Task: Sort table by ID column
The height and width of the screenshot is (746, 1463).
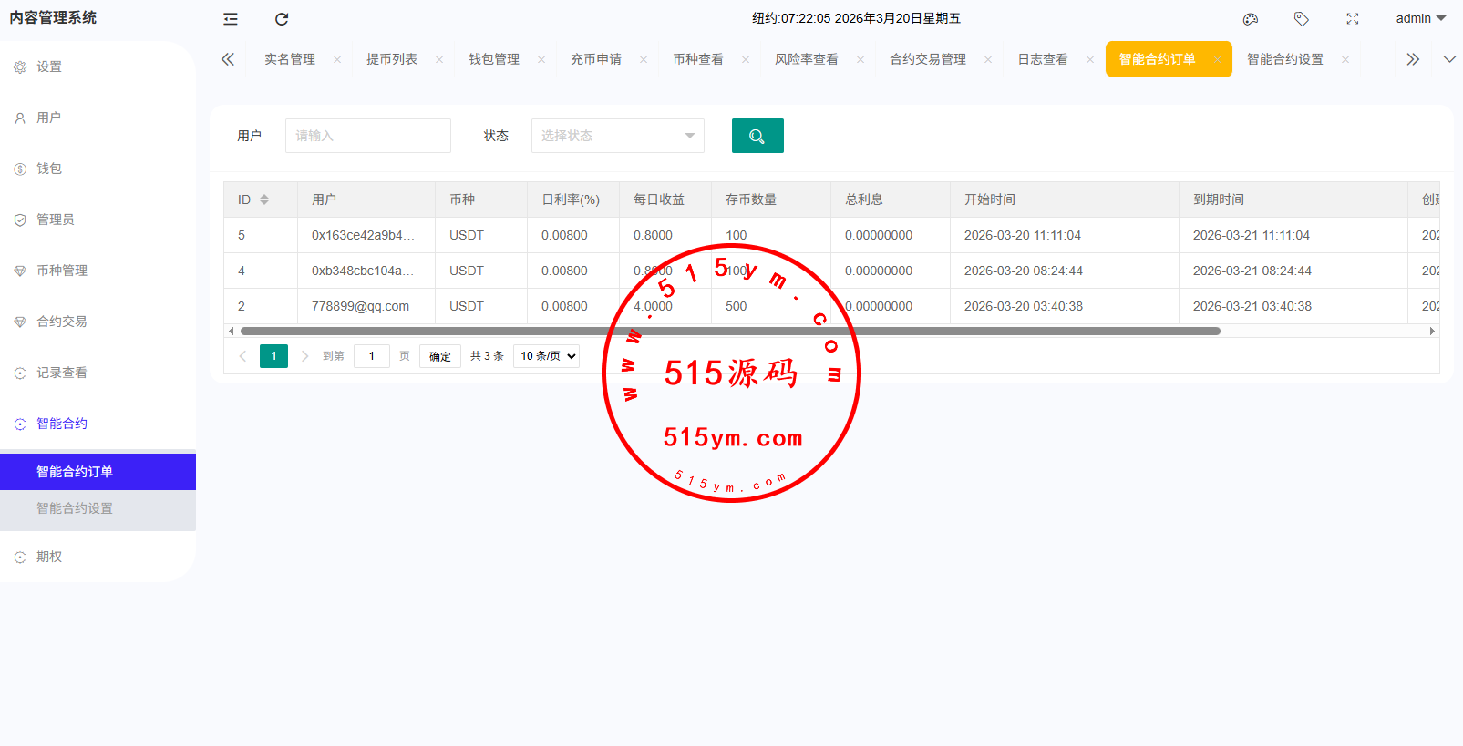Action: click(x=264, y=199)
